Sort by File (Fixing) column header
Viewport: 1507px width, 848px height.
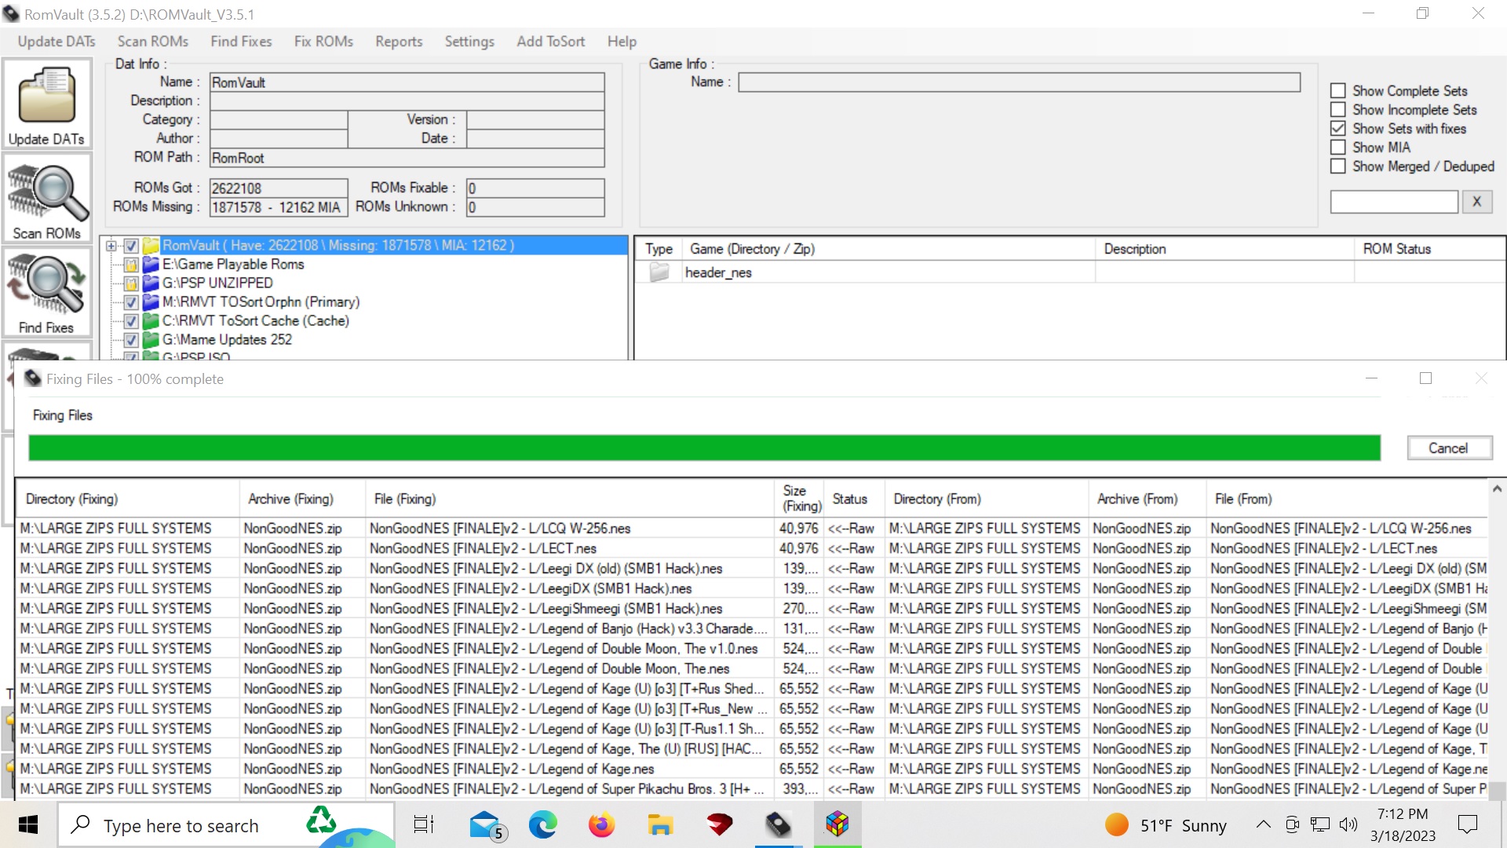click(570, 499)
